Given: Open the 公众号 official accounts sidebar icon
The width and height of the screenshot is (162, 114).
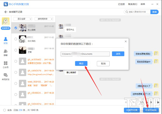Looking at the screenshot, I should click(x=6, y=65).
